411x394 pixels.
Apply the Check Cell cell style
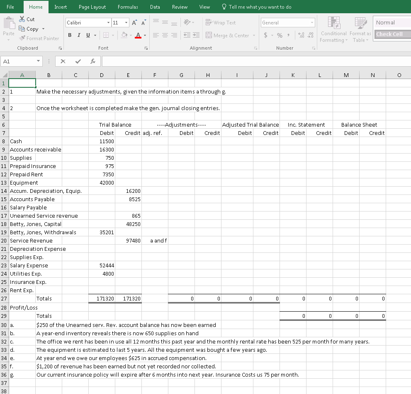tap(390, 34)
